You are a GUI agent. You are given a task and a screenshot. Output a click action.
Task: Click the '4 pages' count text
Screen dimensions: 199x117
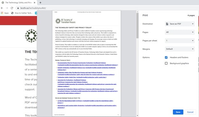(x=191, y=15)
